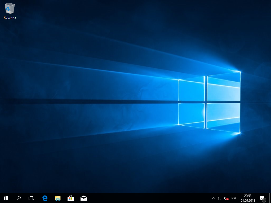Viewport: 271px width, 203px height.
Task: Click the notification count badge showing 1
Action: [x=264, y=200]
